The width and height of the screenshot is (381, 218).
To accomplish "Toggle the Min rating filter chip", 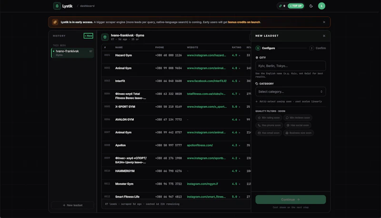I will click(269, 118).
